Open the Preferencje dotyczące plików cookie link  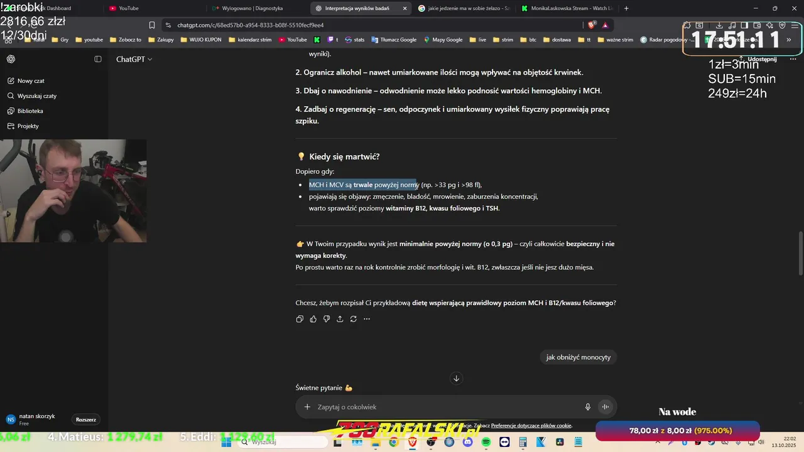(x=531, y=426)
